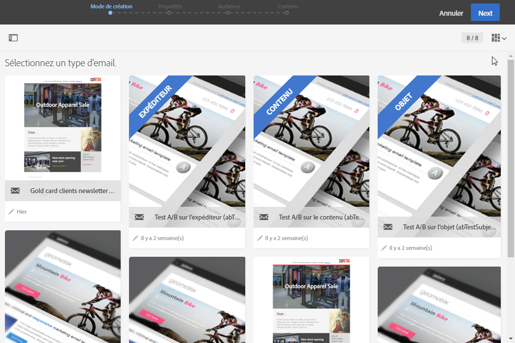Image resolution: width=515 pixels, height=343 pixels.
Task: Go to the Contenu step
Action: tap(288, 6)
